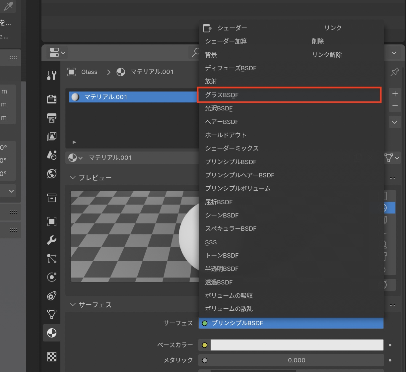Open the Scene properties tab

point(52,155)
